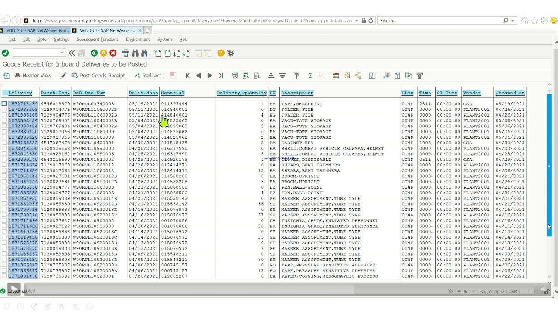Click the Print icon

126,53
